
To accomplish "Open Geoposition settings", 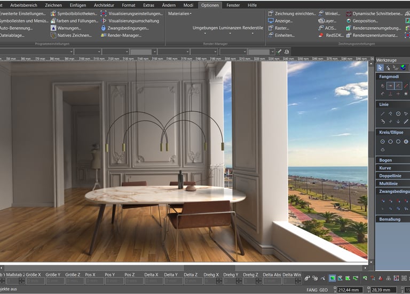I will (362, 21).
